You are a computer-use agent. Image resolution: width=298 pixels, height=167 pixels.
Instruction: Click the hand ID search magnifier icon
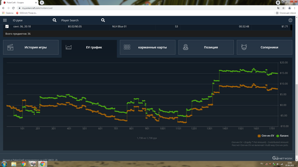click(54, 20)
